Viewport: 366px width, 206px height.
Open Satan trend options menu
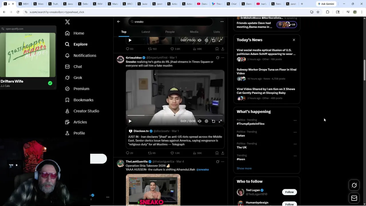pos(295,132)
